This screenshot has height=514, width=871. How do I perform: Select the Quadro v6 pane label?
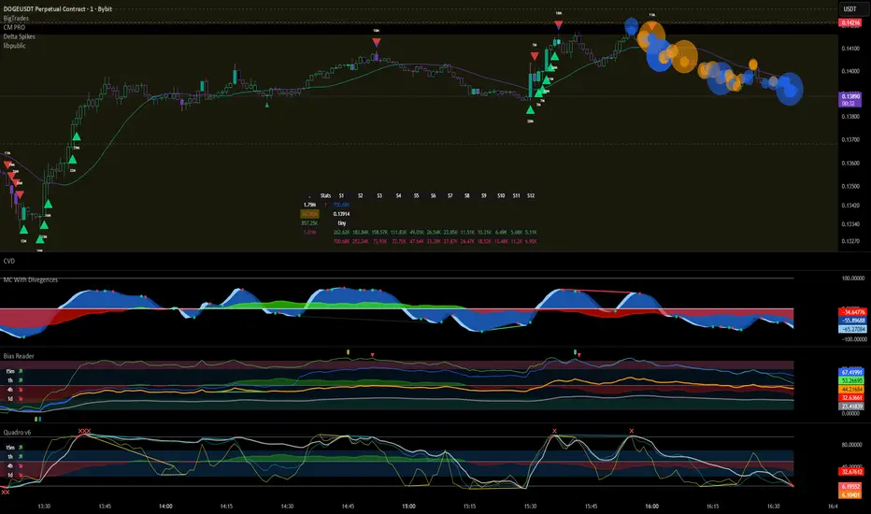[x=17, y=433]
